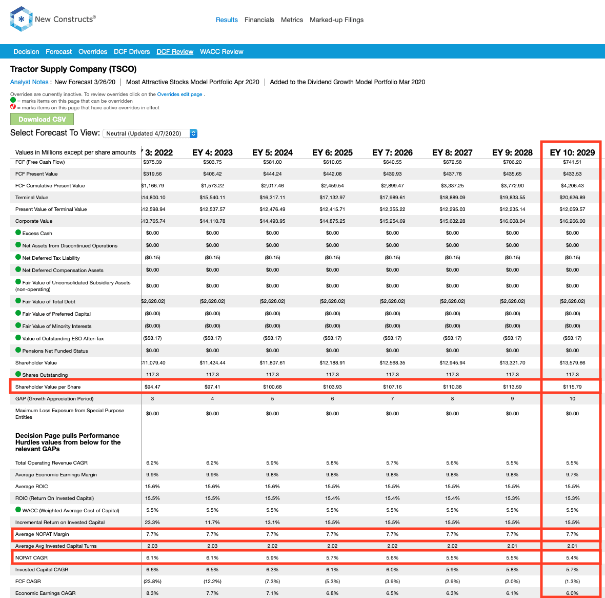605x598 pixels.
Task: Switch to the WACC Review tab
Action: click(221, 51)
